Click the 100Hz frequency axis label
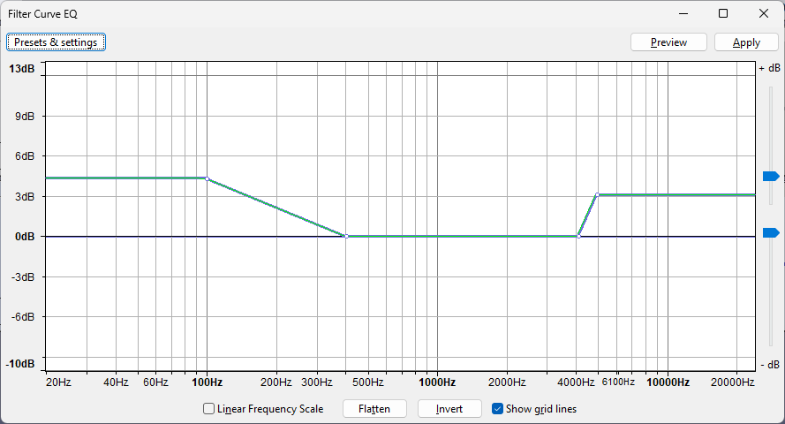Viewport: 785px width, 424px height. pyautogui.click(x=208, y=382)
